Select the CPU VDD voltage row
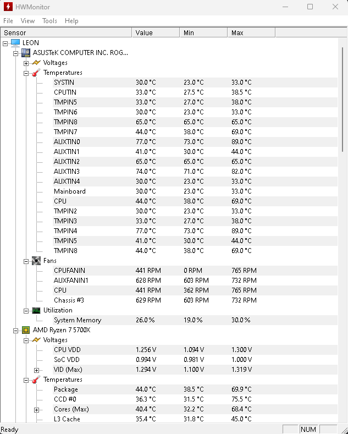The height and width of the screenshot is (434, 348). click(x=195, y=350)
